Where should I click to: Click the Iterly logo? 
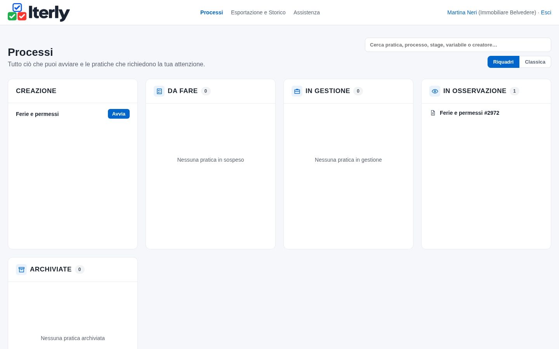[x=39, y=12]
